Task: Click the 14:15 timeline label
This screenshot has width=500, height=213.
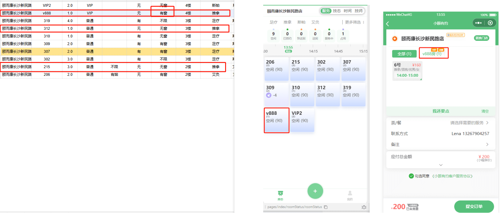Action: 313,51
